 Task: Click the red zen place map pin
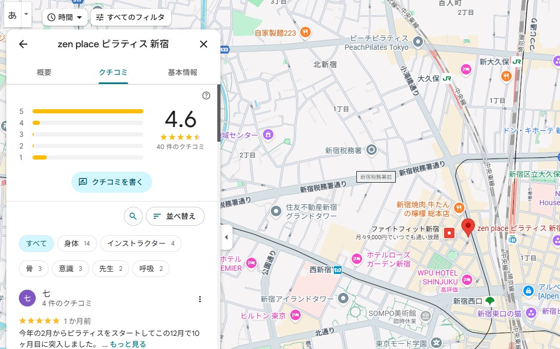pyautogui.click(x=468, y=227)
